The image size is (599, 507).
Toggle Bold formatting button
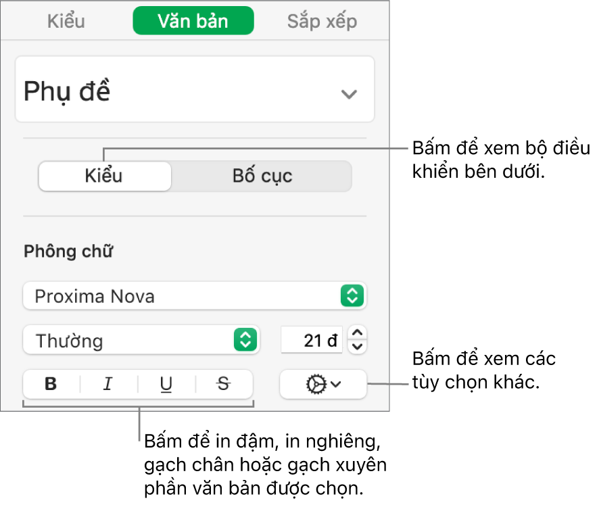(x=51, y=384)
